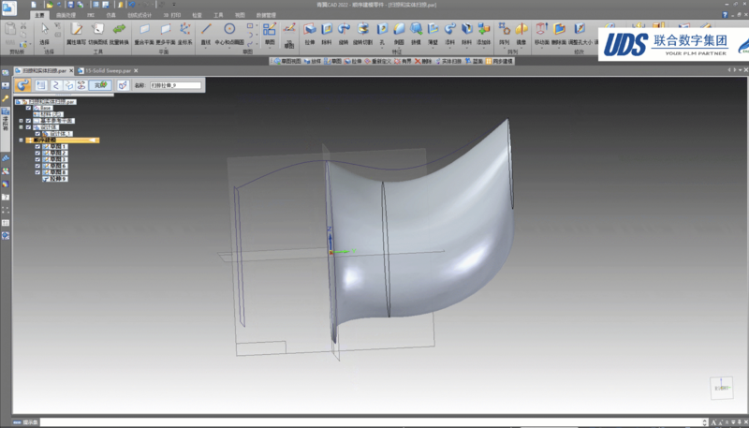Click the 完成 (Finish) button
The height and width of the screenshot is (428, 749).
(x=99, y=85)
